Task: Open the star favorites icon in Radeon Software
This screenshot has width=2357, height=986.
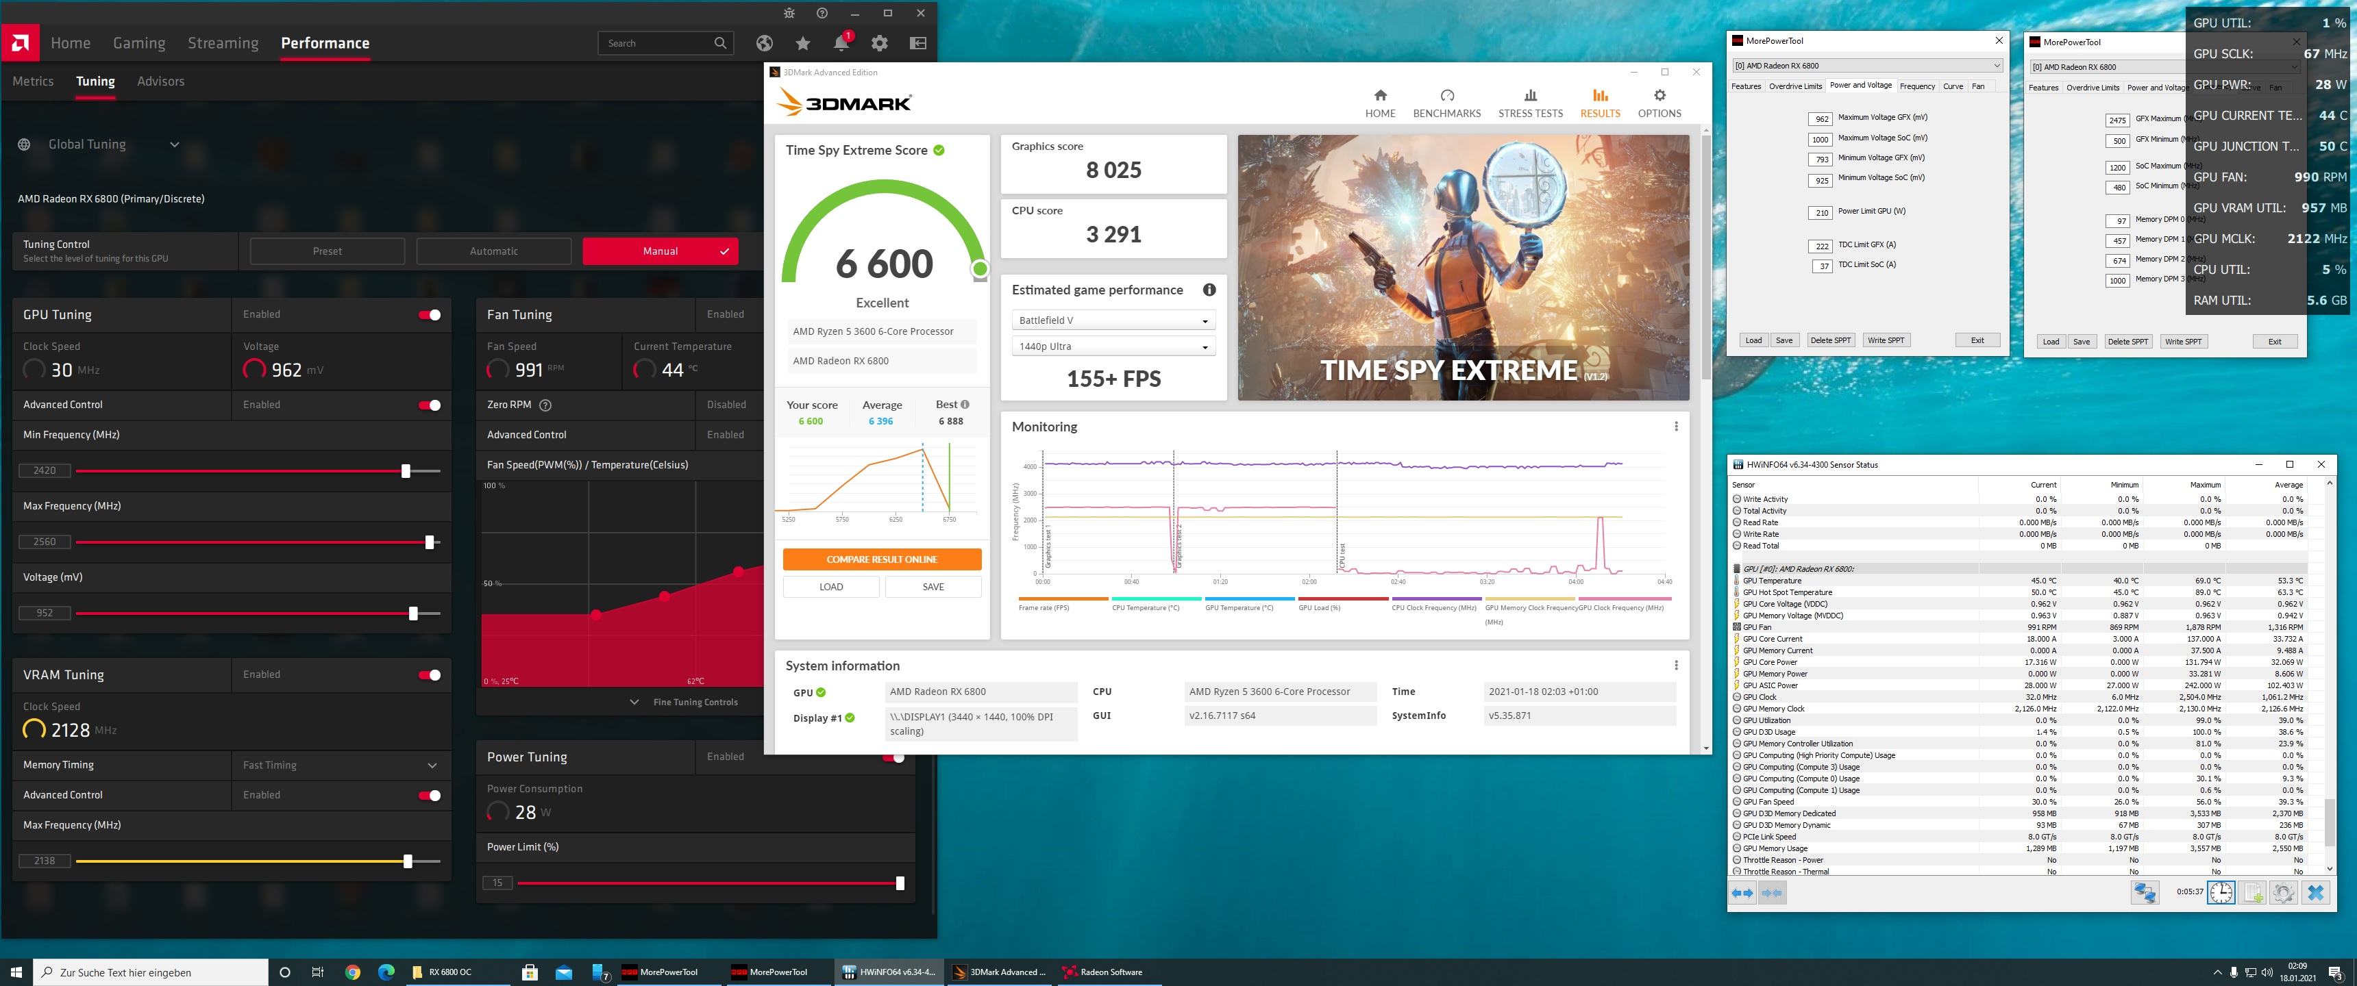Action: (802, 43)
